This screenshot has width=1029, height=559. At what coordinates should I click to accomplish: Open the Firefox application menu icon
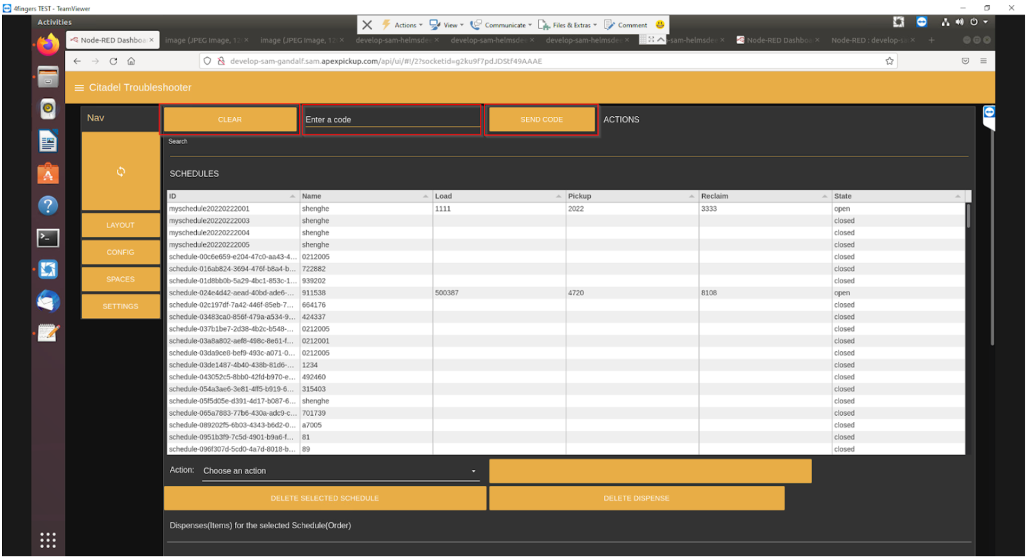pos(982,62)
